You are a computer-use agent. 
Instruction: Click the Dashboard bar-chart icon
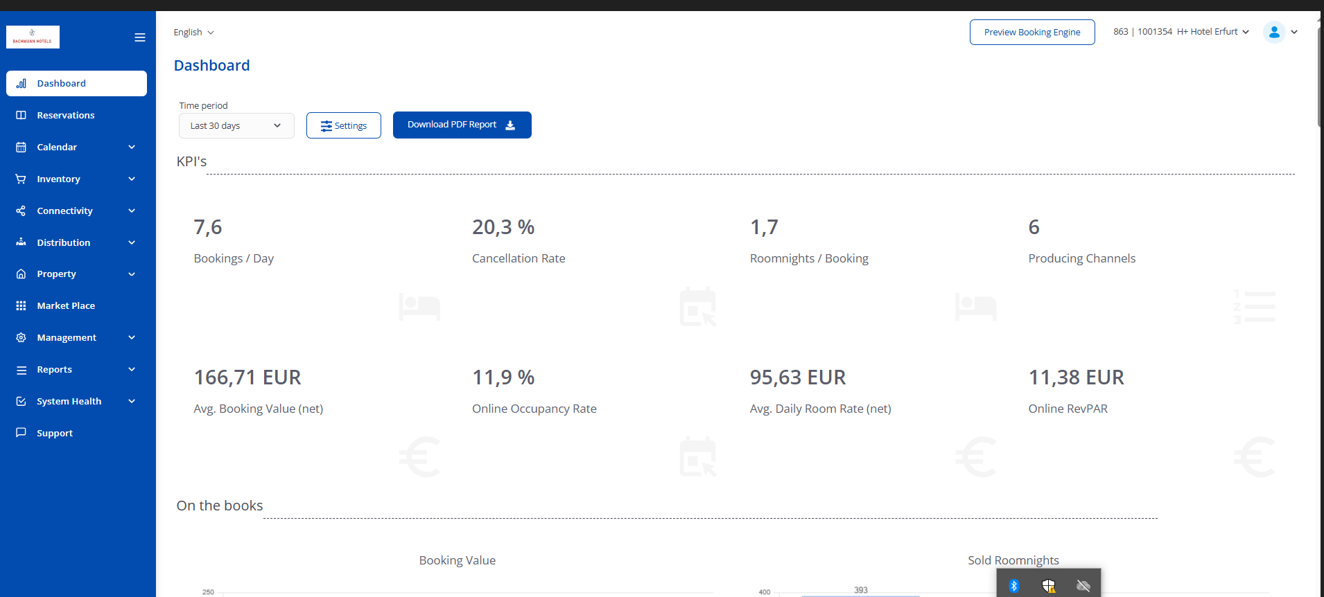pos(21,83)
